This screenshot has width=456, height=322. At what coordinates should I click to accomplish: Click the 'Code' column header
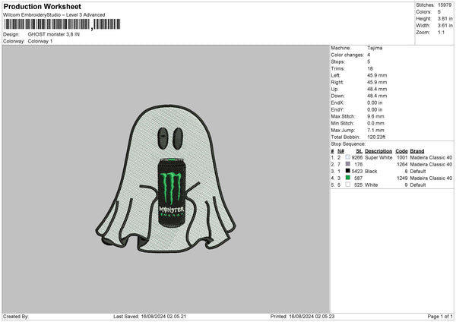tap(401, 151)
